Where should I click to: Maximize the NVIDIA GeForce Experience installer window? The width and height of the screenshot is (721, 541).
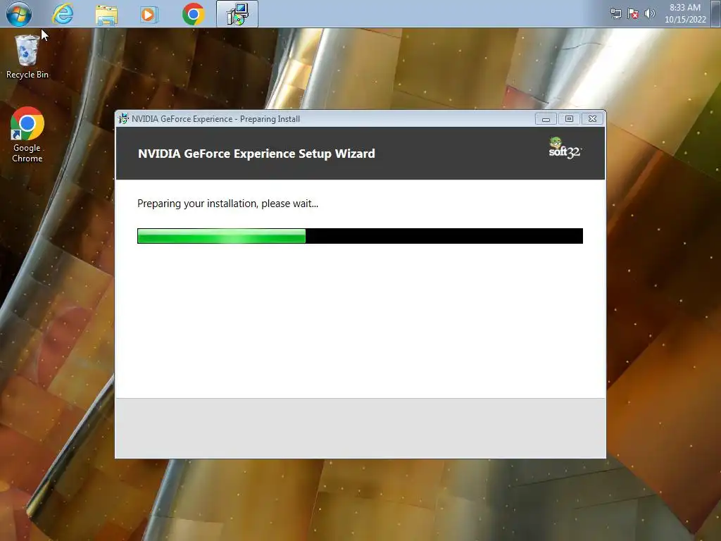click(569, 118)
